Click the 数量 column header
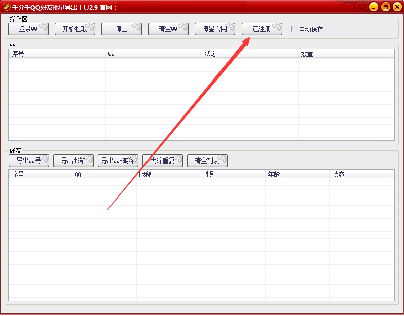404x316 pixels. (x=346, y=54)
